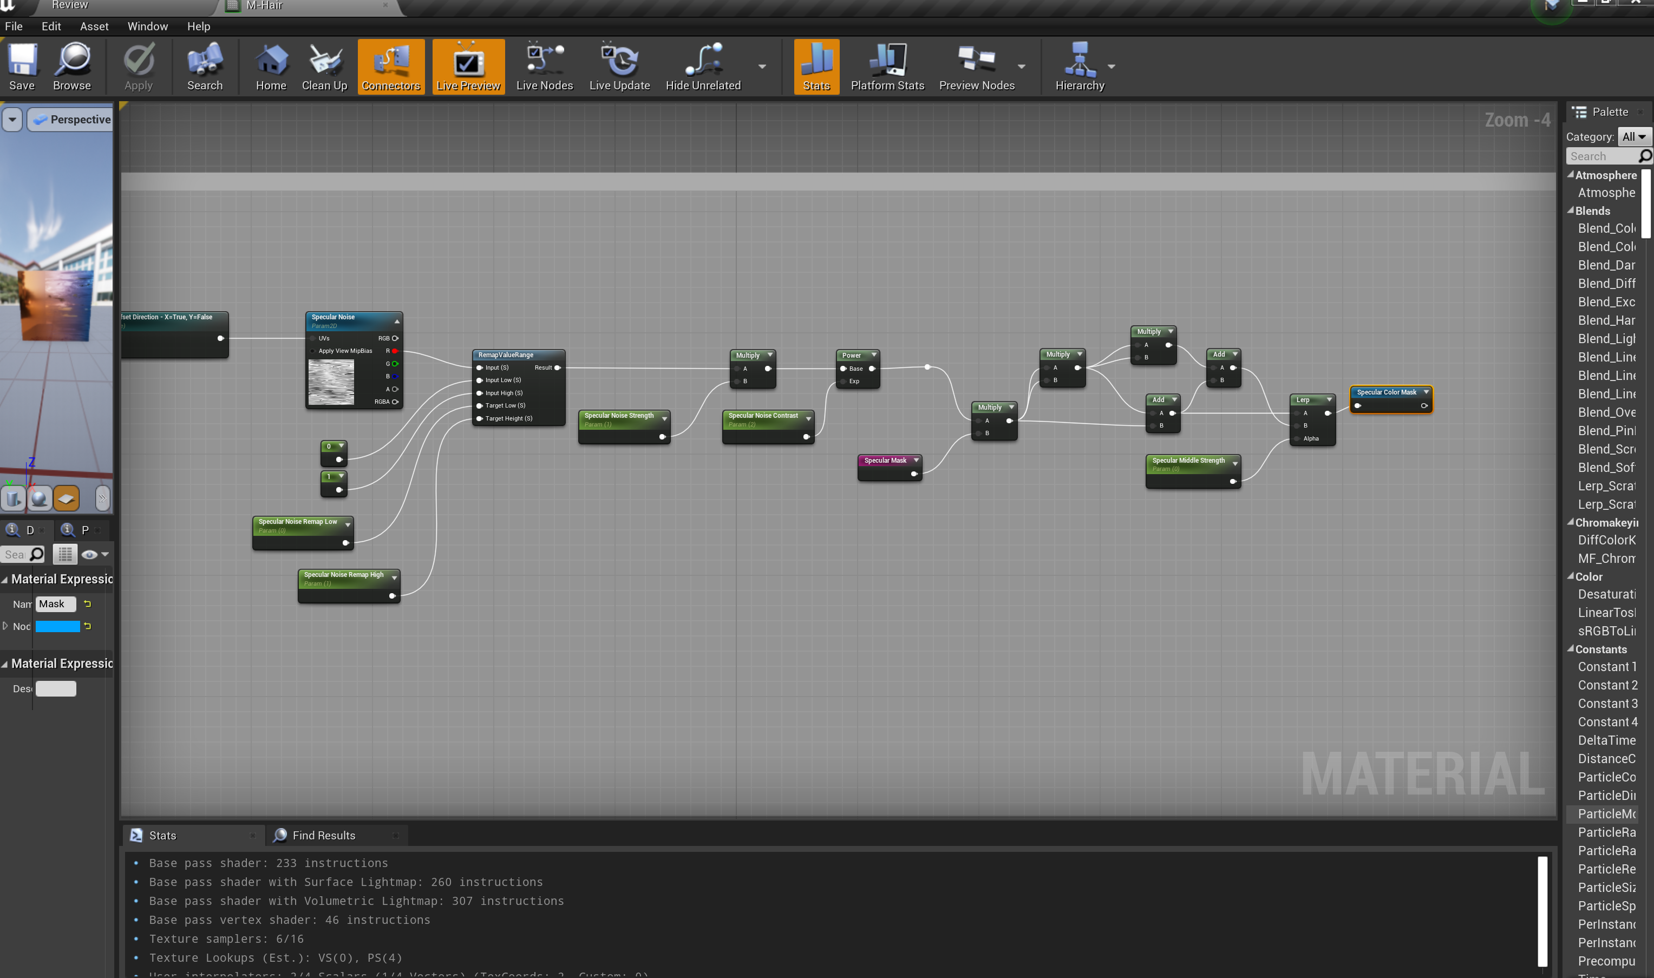Click the Stats panel scrollbar

(1542, 910)
